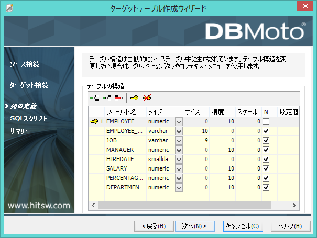The image size is (317, 238).
Task: Click the grid horizontal scrollbar left arrow
Action: (93, 206)
